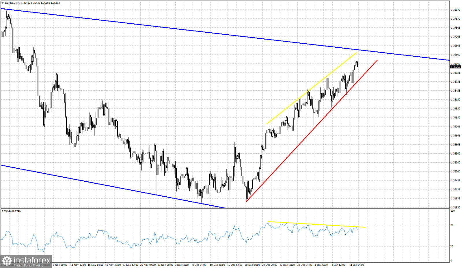Click the 8 Nov 20:00 time label
Viewport: 462px width, 268px height.
60,265
